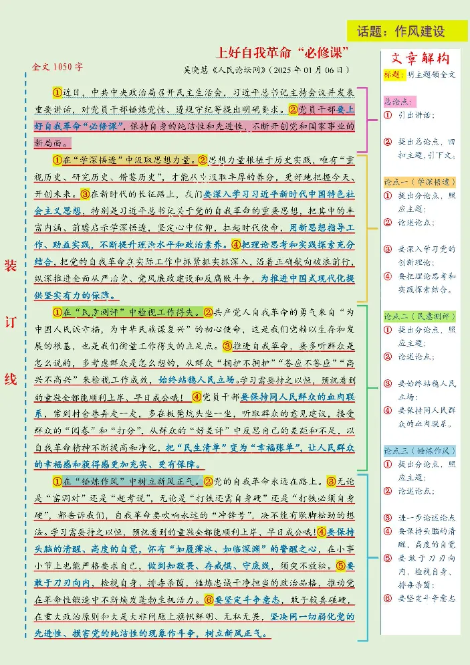
Task: Click the binding-line character "装"
Action: point(11,266)
